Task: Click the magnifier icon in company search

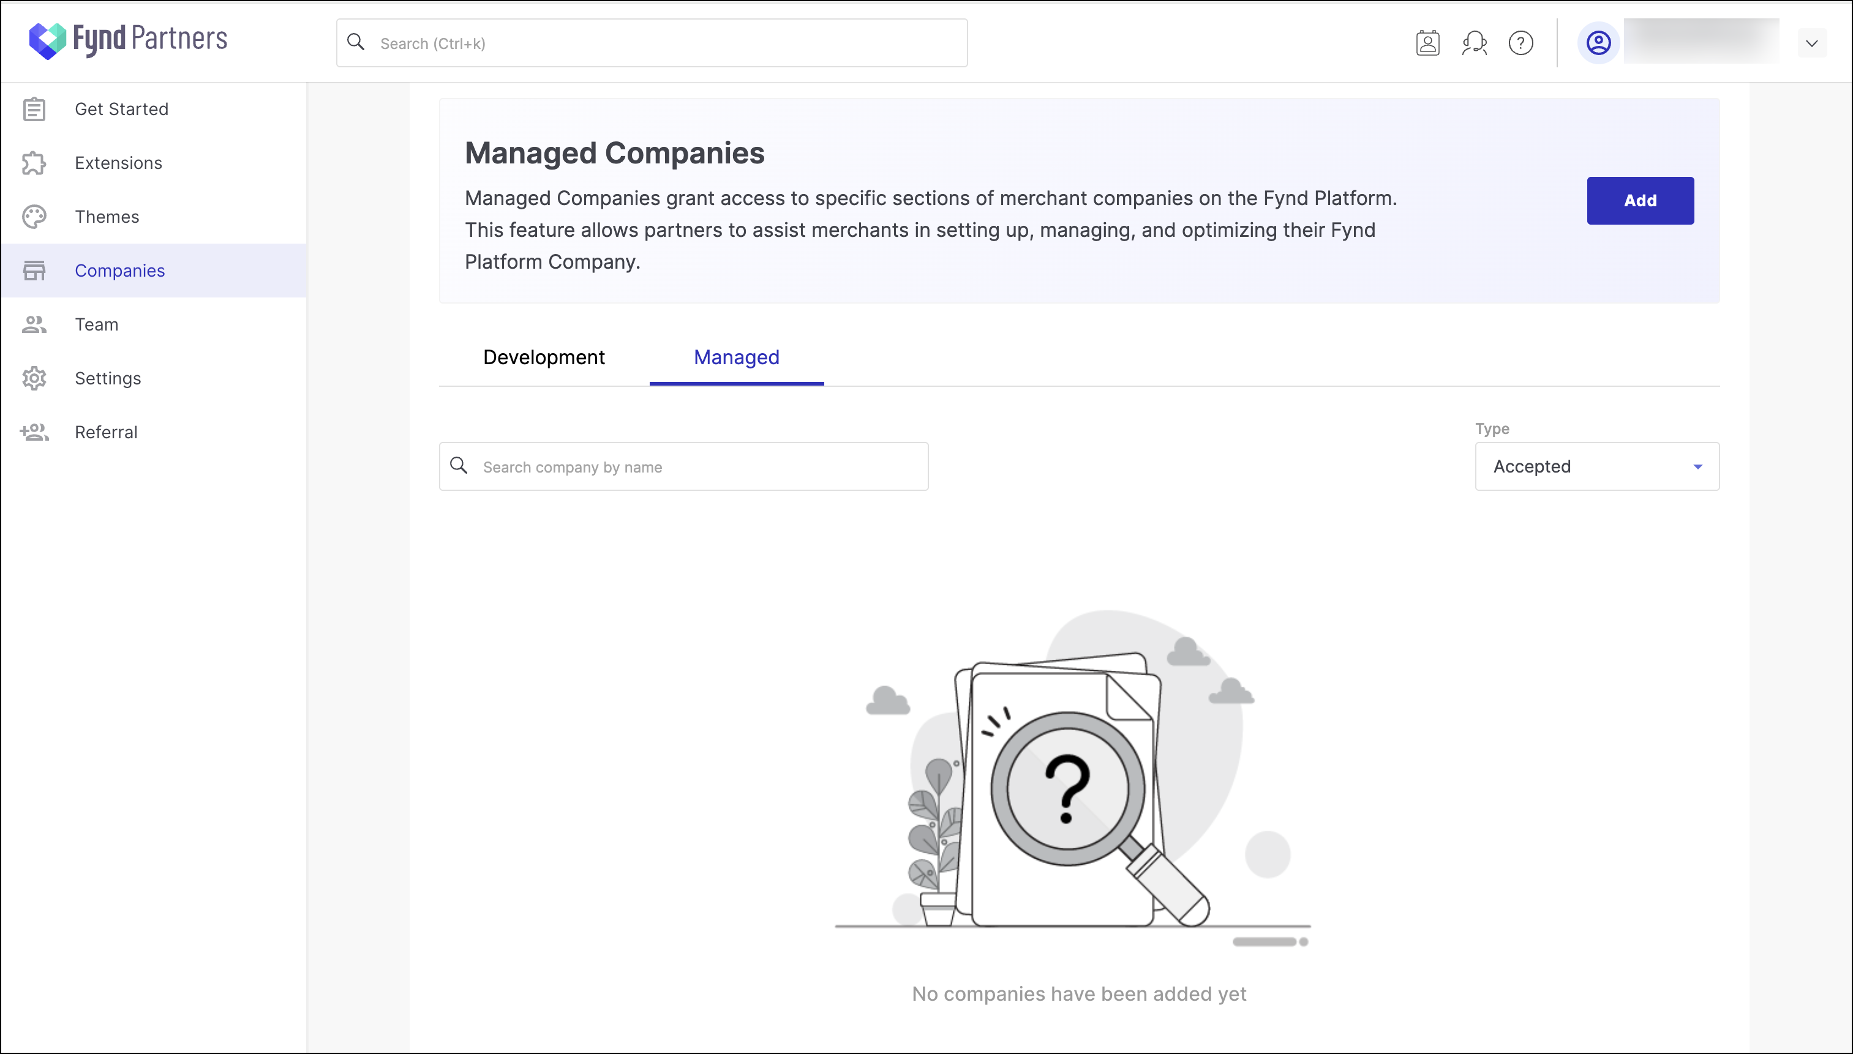Action: point(459,465)
